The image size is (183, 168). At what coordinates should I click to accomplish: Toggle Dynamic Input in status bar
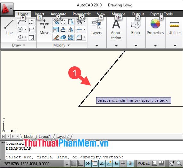[x=116, y=163]
